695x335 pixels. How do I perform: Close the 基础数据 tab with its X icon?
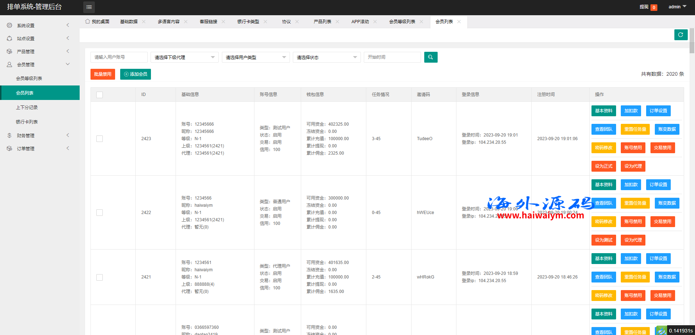(144, 22)
